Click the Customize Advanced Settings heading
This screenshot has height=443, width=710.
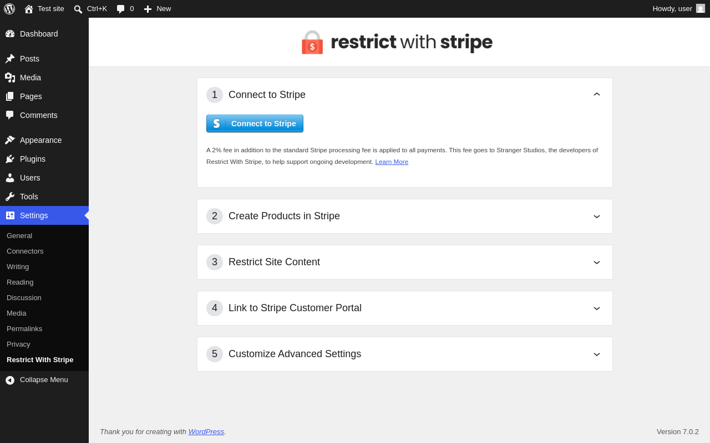295,354
